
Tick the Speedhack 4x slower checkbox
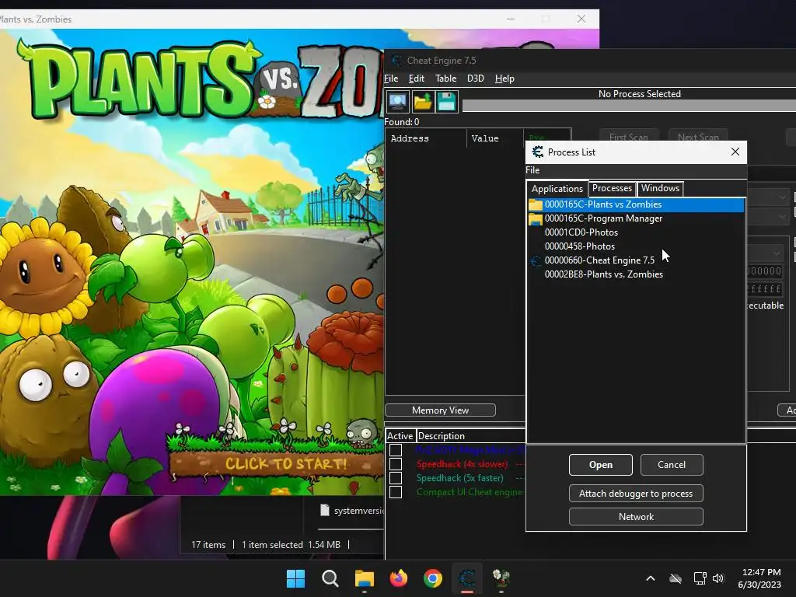pyautogui.click(x=396, y=464)
